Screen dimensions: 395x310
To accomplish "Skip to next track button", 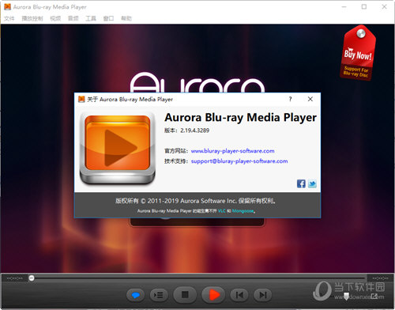I will pyautogui.click(x=263, y=295).
